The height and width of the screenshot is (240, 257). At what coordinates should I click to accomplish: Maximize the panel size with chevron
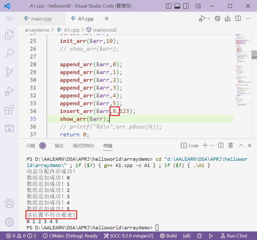241,145
